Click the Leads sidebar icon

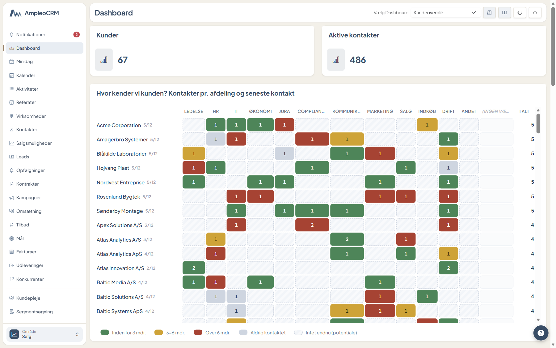click(11, 157)
